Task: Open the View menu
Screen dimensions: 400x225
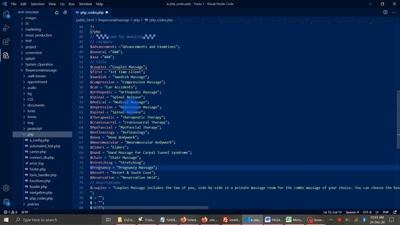Action: click(x=52, y=4)
